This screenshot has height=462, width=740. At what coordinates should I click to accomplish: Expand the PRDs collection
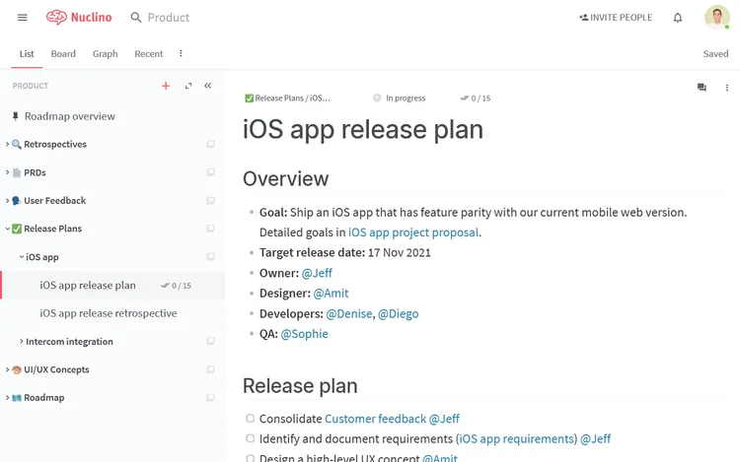point(7,172)
